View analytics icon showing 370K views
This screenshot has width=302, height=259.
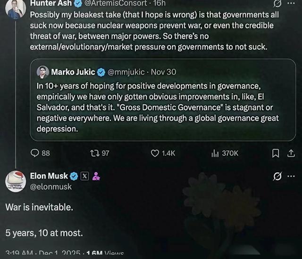tap(215, 153)
